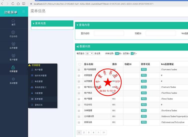
Task: Click the next page arrow
Action: 98,132
